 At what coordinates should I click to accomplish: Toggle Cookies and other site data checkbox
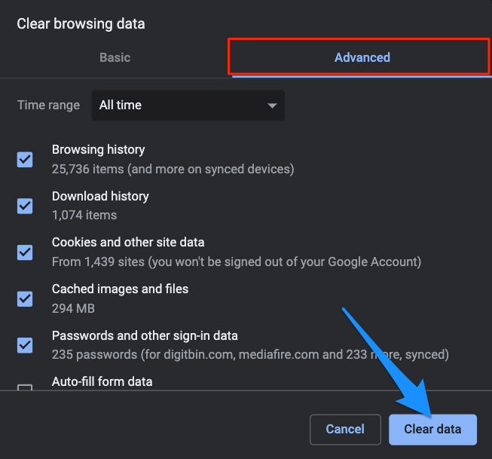pos(25,252)
